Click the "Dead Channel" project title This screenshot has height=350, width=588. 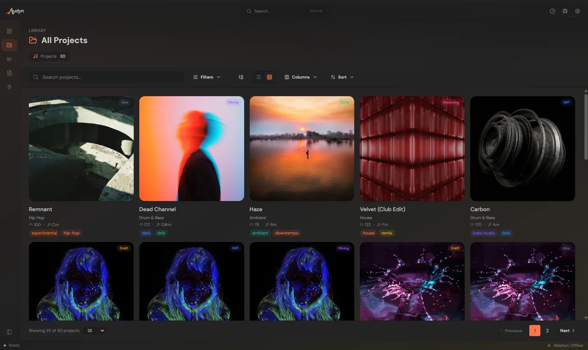tap(157, 209)
